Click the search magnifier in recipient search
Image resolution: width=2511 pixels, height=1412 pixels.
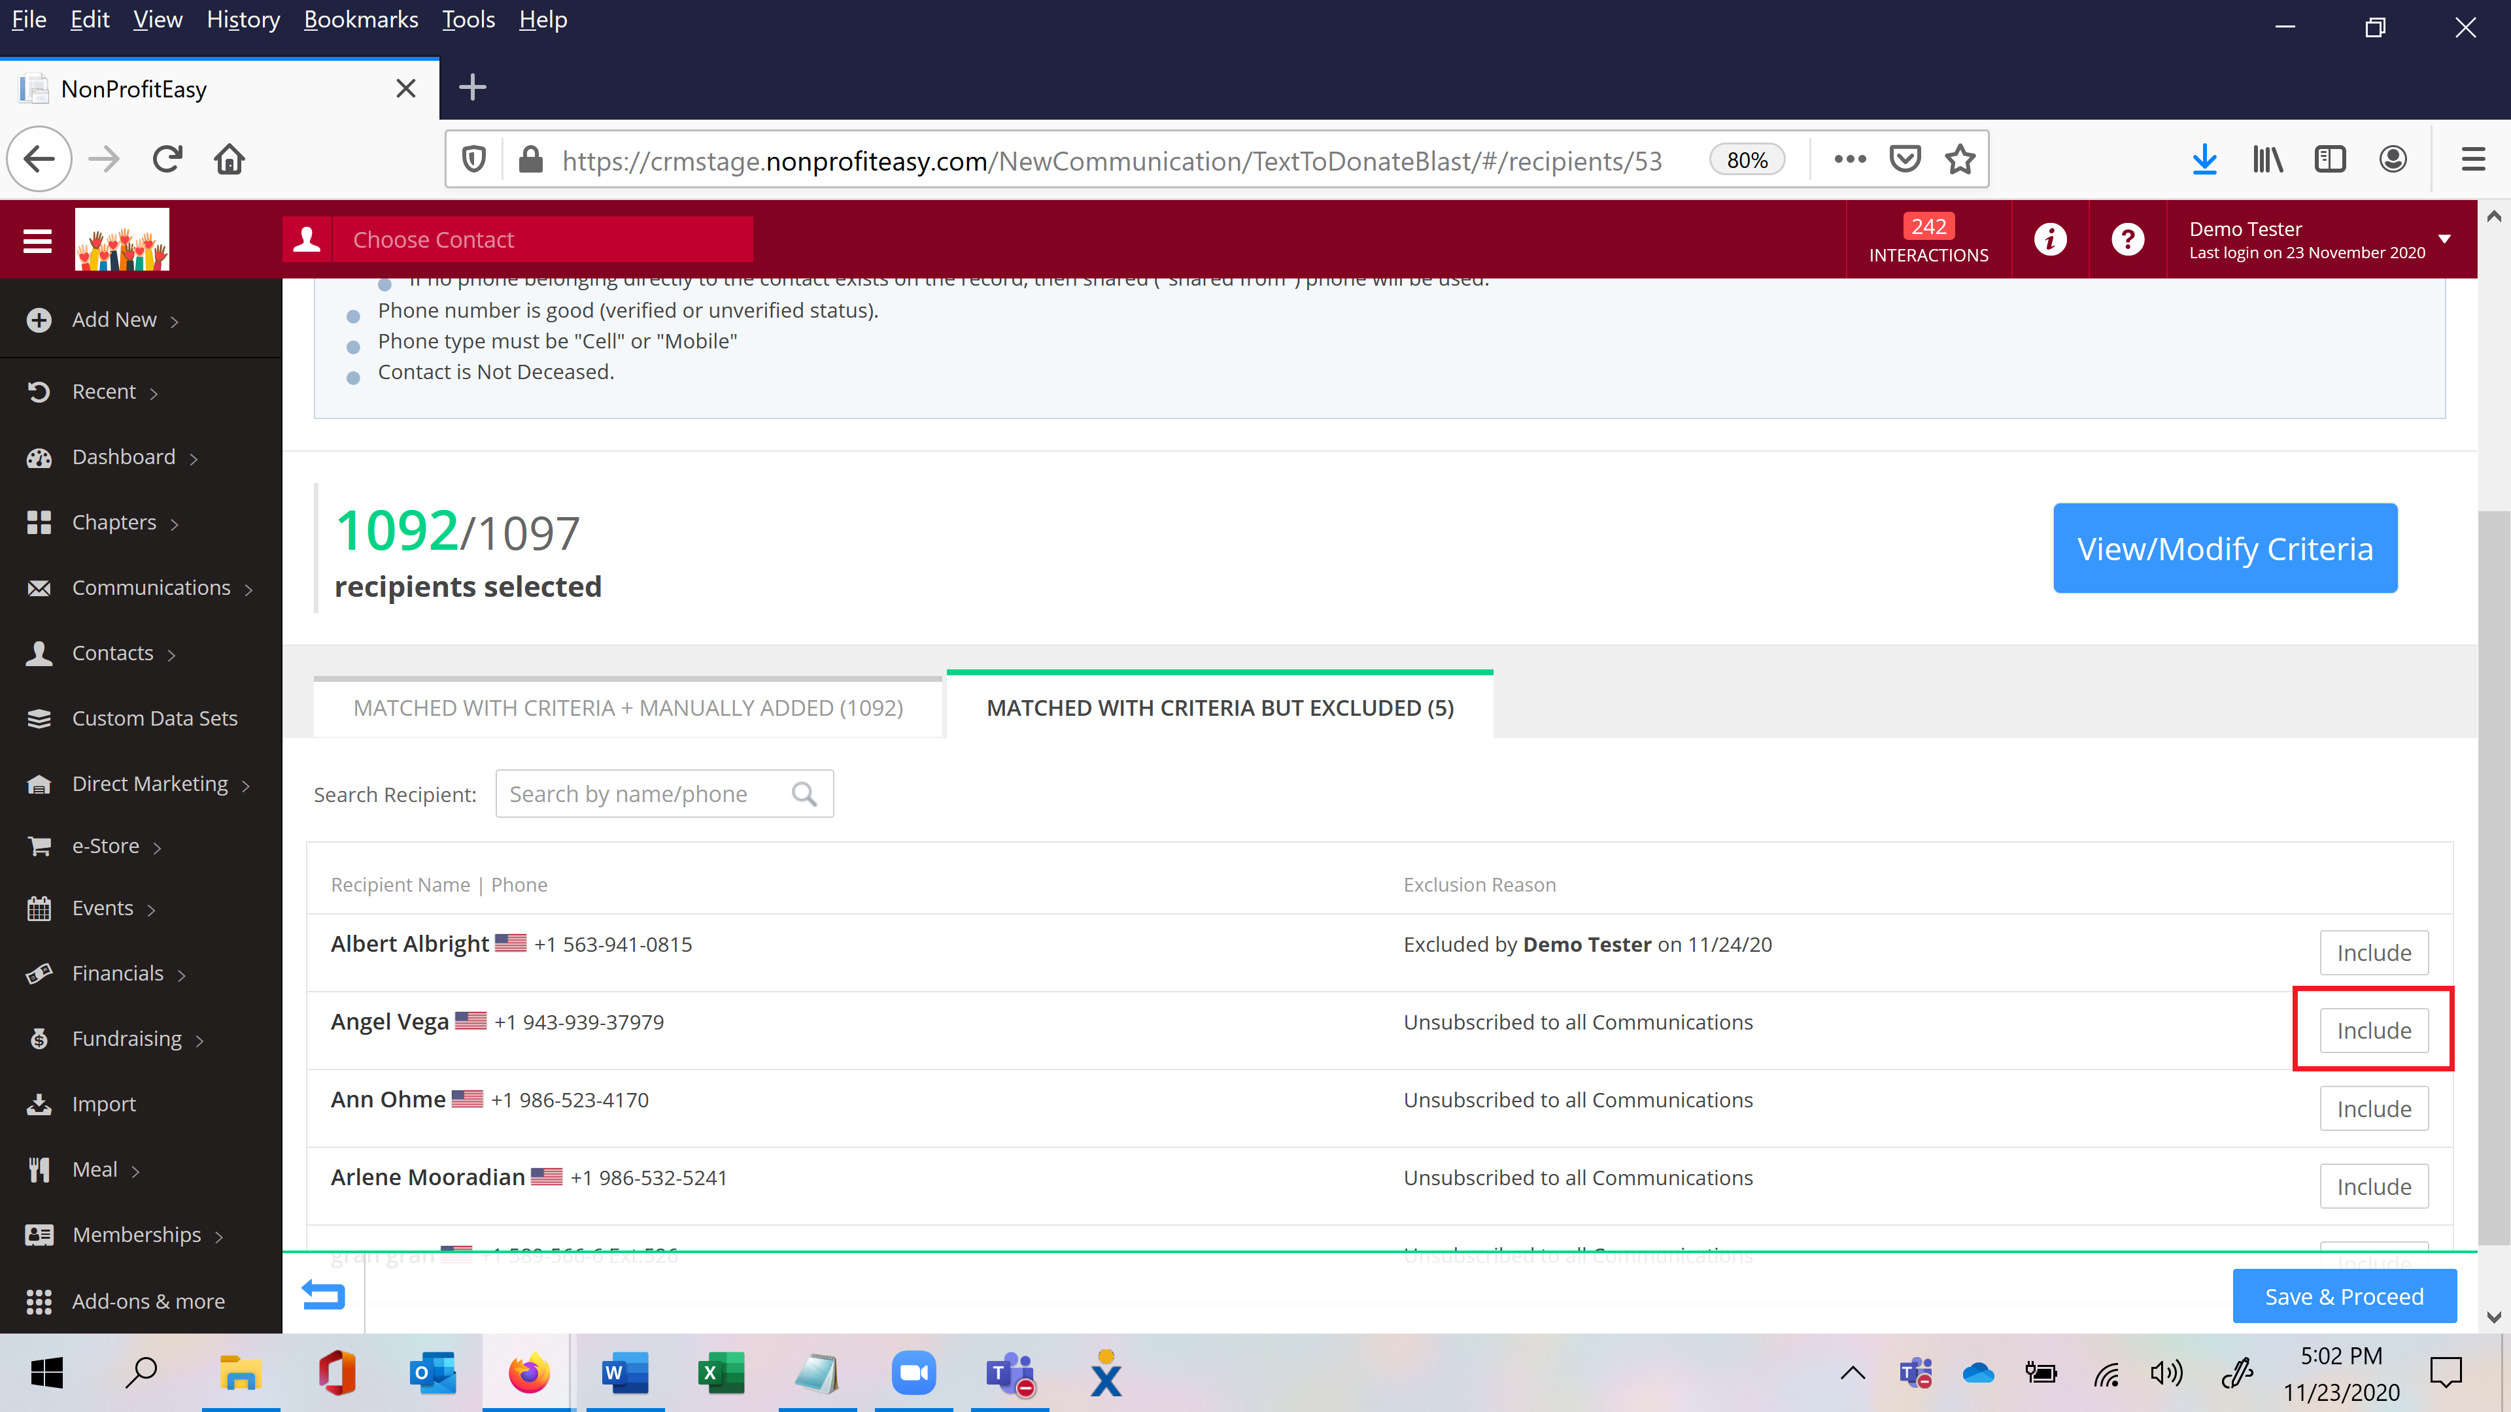[x=803, y=794]
